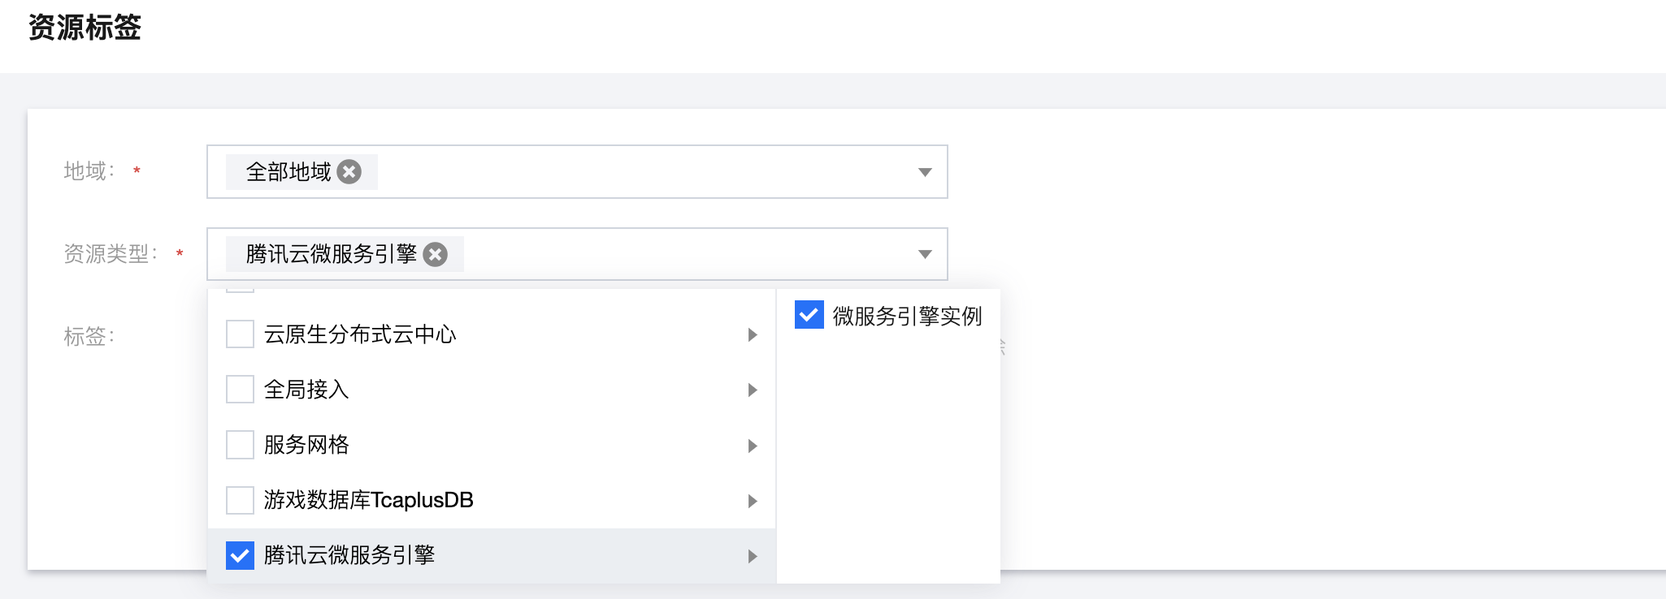Click the 资源类型 field label
This screenshot has width=1666, height=599.
[111, 254]
